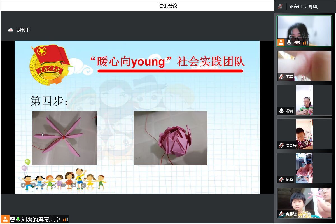Open the subtitles icon in slideshow controls

point(74,185)
